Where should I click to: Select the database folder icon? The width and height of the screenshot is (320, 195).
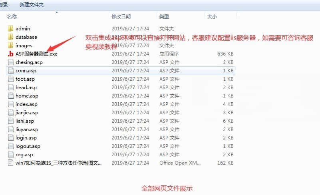coord(11,37)
